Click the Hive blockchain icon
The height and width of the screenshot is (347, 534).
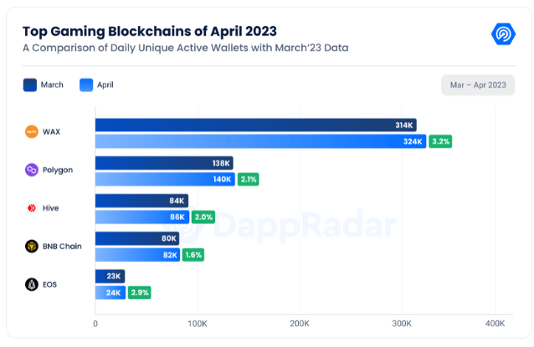coord(32,208)
